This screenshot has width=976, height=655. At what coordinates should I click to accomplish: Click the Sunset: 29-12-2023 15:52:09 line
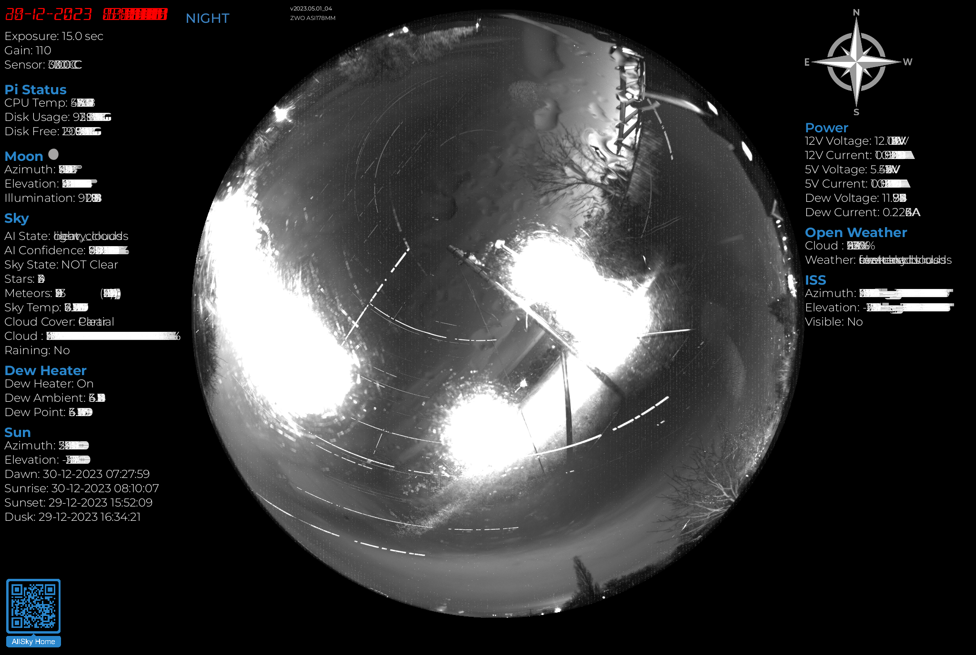[x=79, y=503]
